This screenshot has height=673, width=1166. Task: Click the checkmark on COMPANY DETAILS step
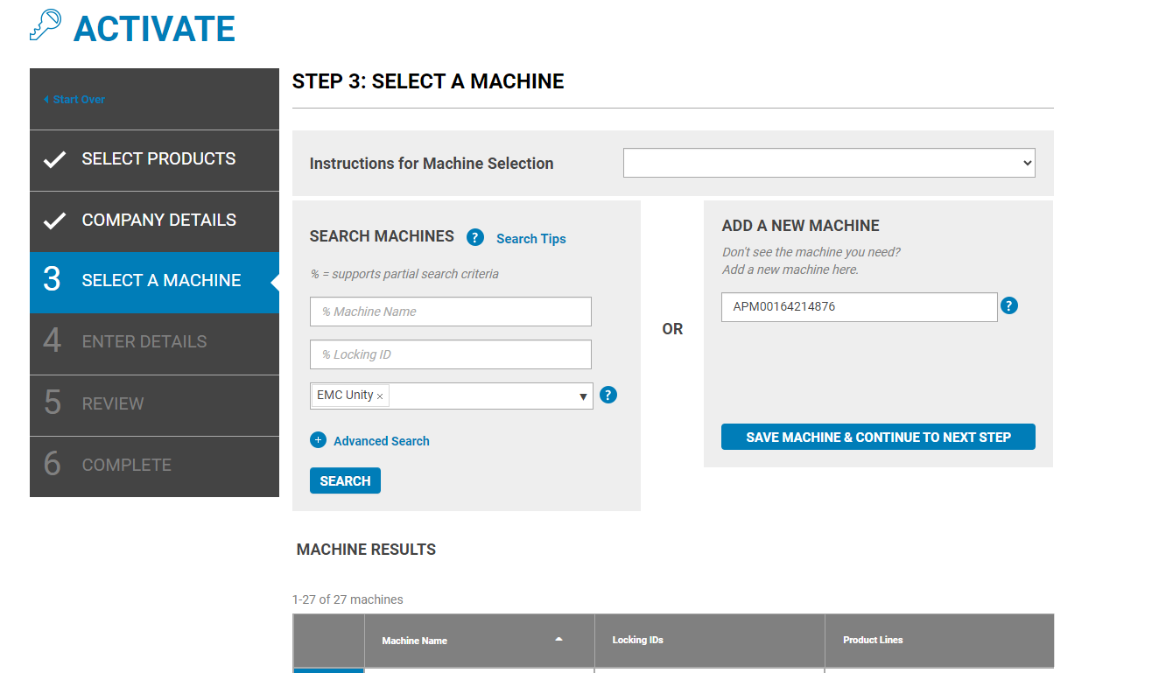pyautogui.click(x=56, y=220)
